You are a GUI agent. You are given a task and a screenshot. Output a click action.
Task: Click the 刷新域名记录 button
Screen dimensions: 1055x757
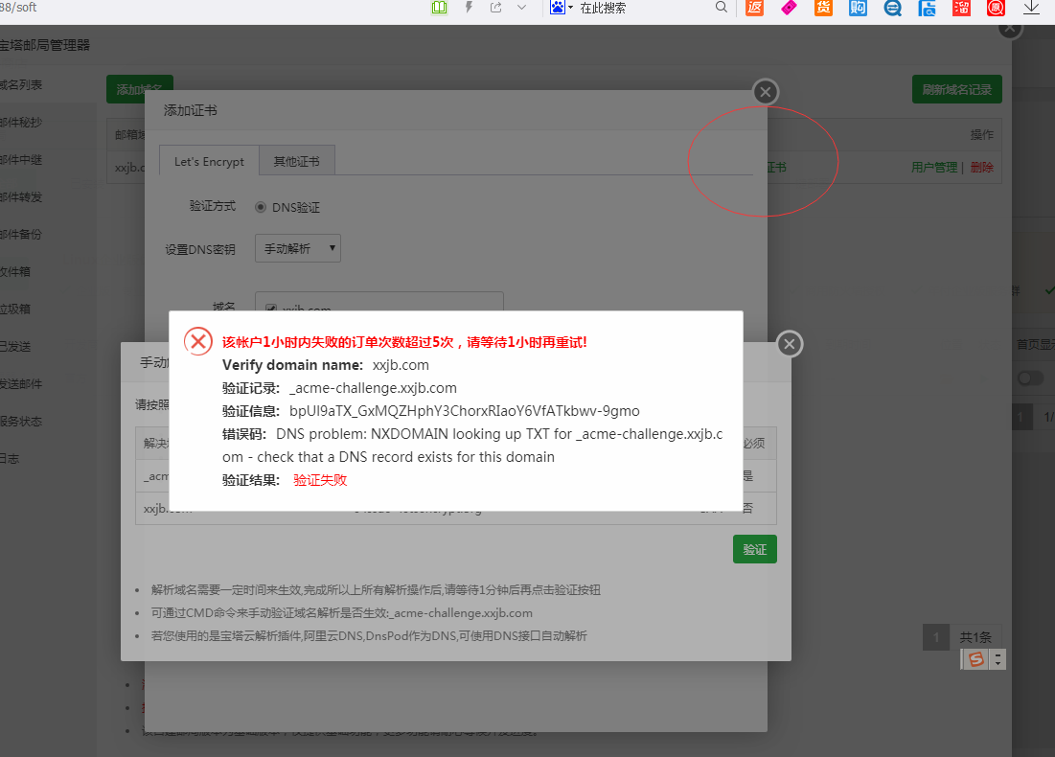[x=956, y=89]
